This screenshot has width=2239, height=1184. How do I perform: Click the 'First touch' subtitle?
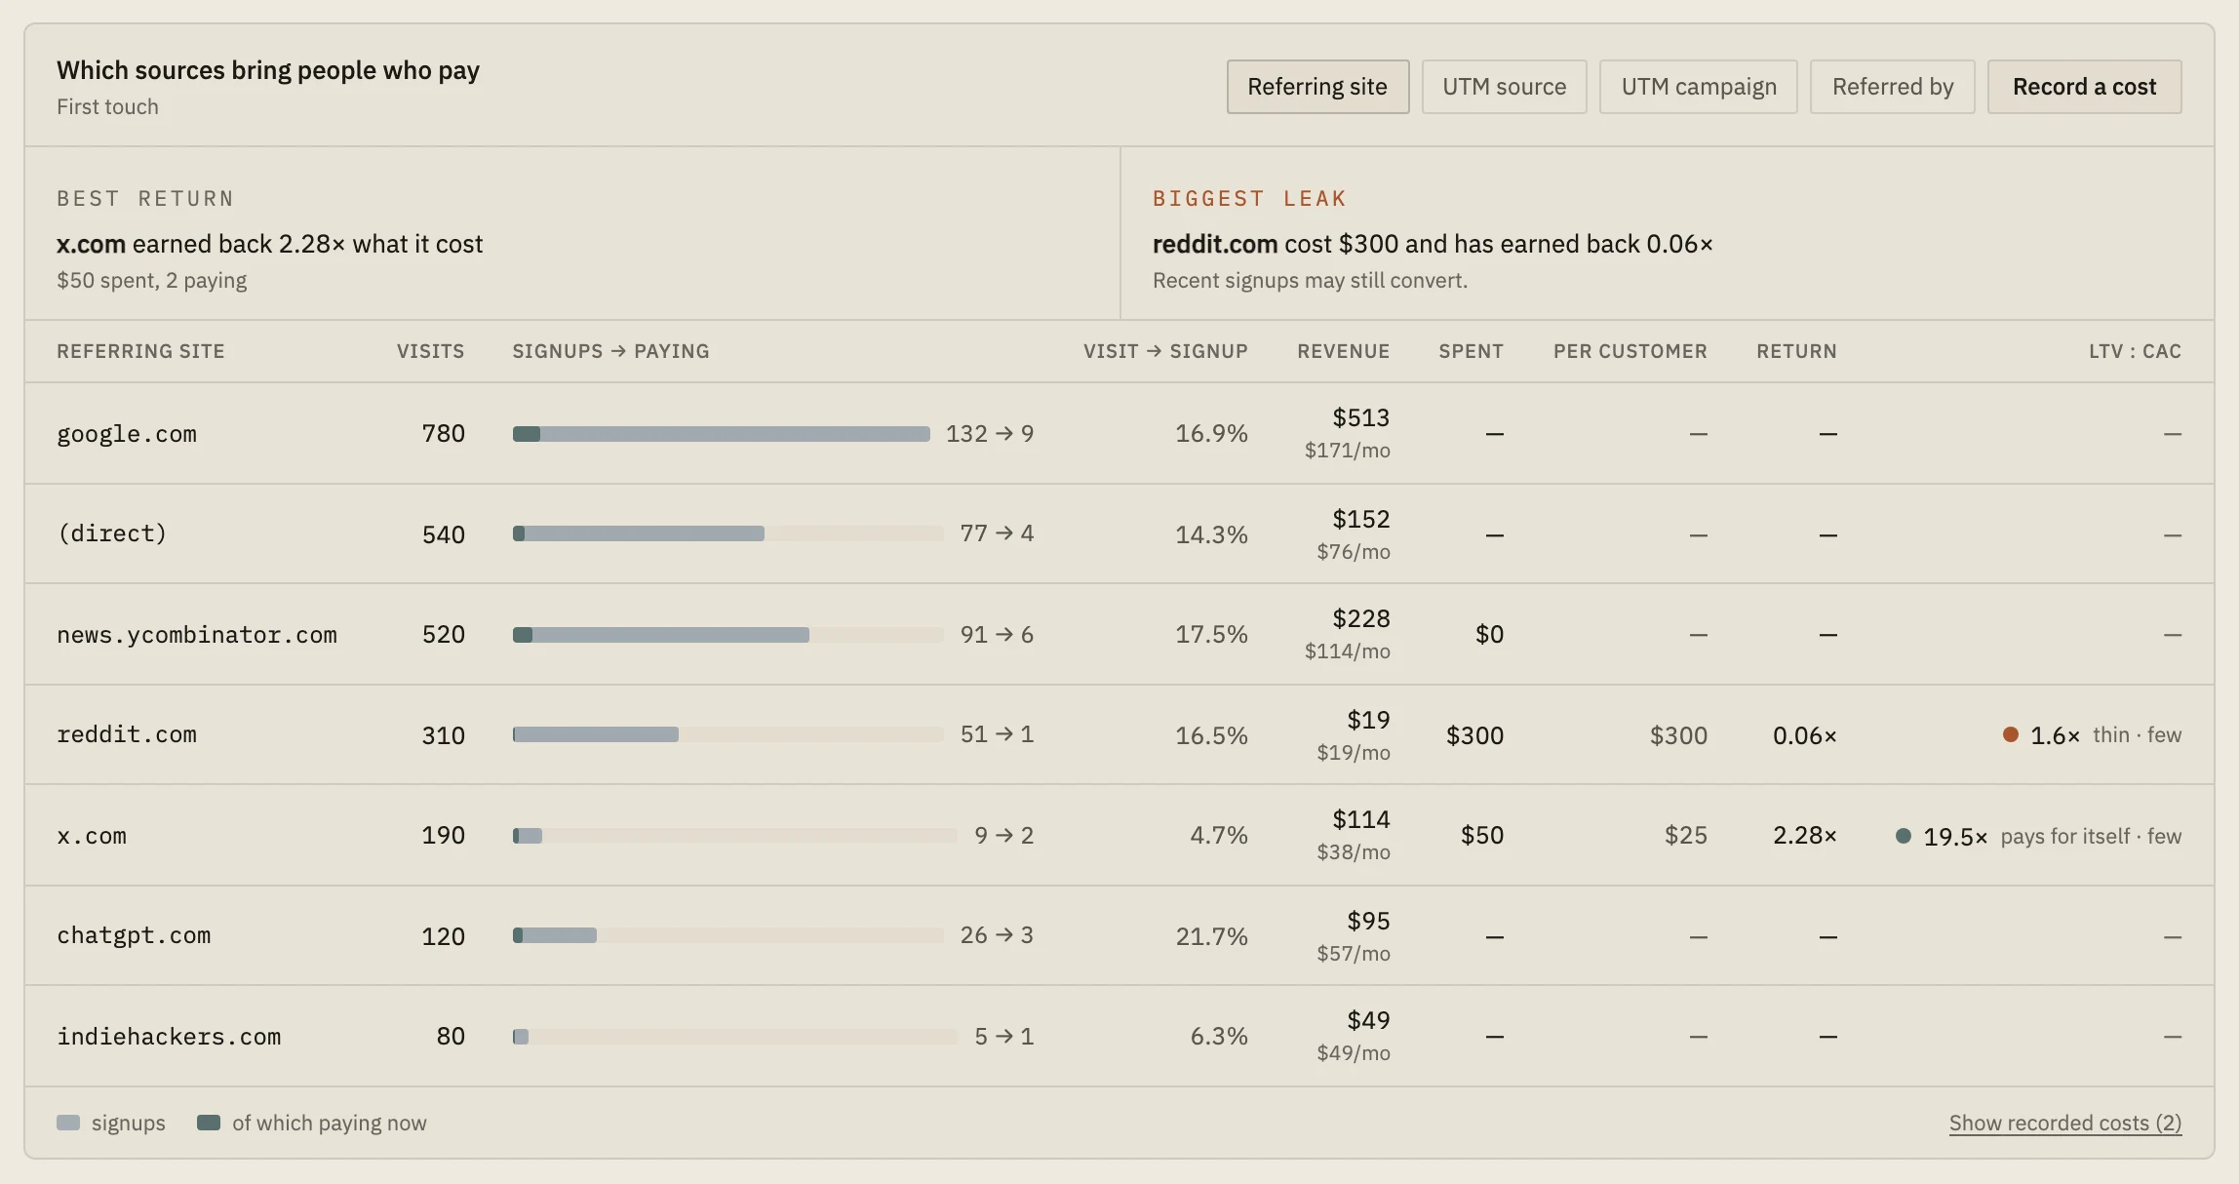pos(107,106)
